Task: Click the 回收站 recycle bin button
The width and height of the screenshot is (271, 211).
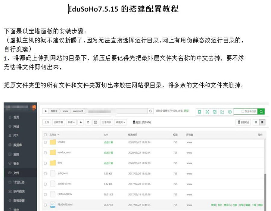Action: click(243, 122)
